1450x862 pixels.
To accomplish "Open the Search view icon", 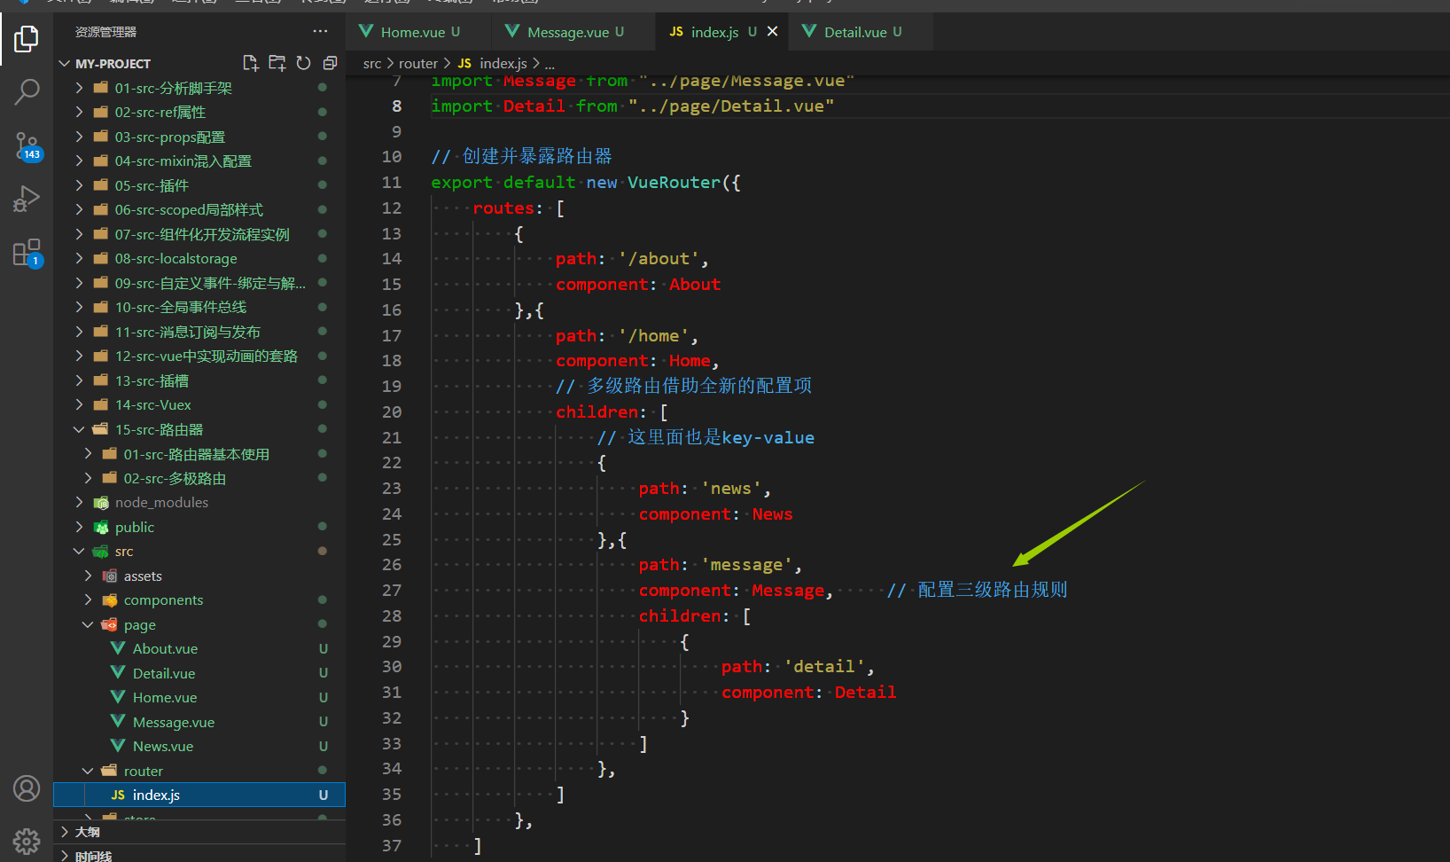I will [27, 91].
